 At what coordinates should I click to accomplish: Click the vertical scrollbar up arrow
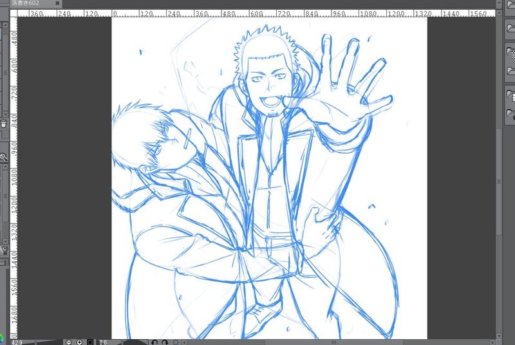(x=499, y=12)
